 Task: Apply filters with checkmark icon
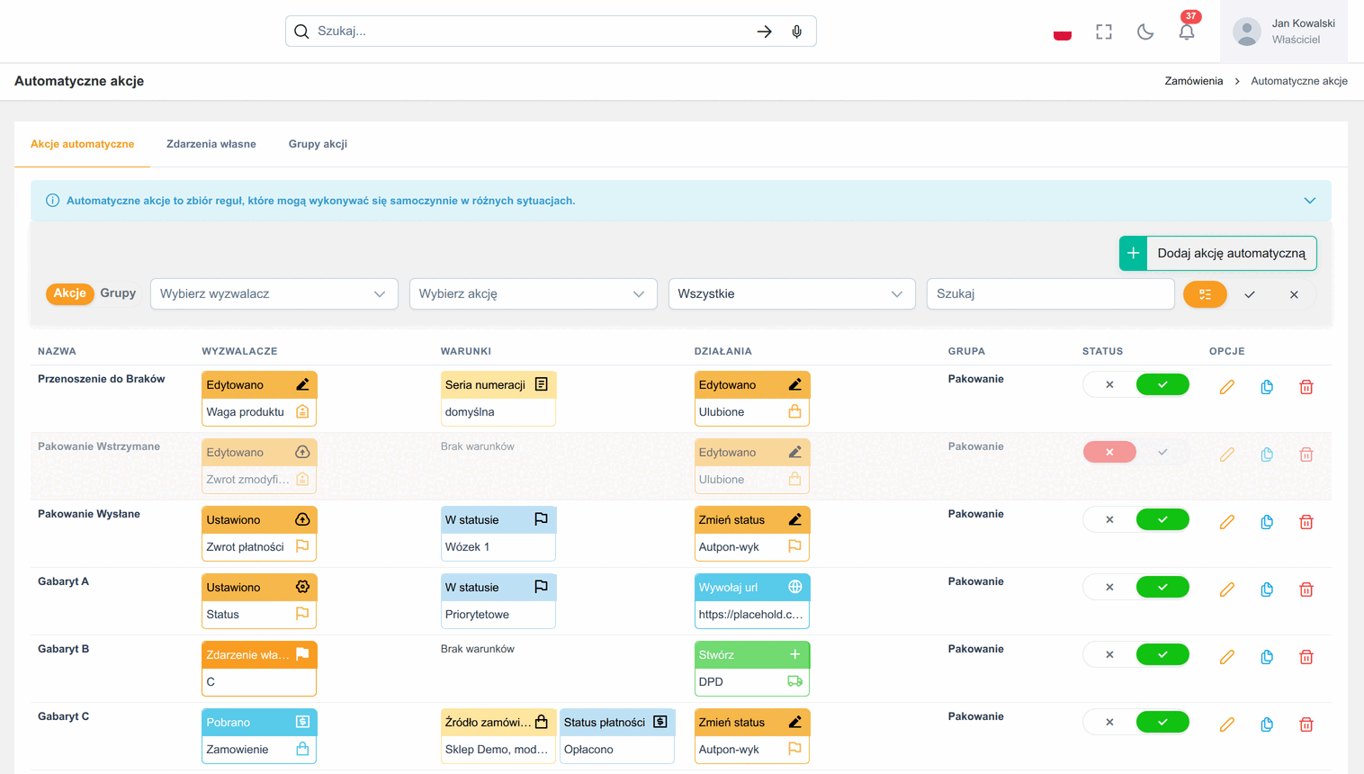(x=1250, y=294)
